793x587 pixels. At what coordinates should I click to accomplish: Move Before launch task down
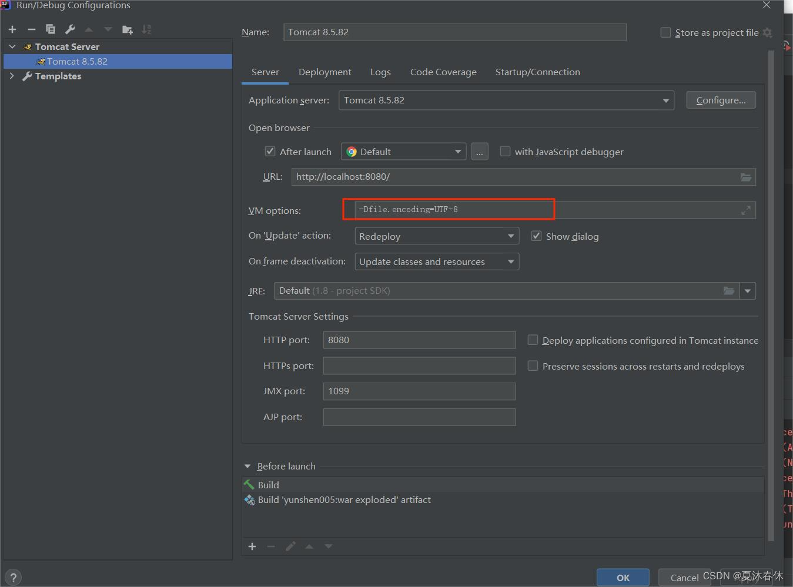pos(329,546)
